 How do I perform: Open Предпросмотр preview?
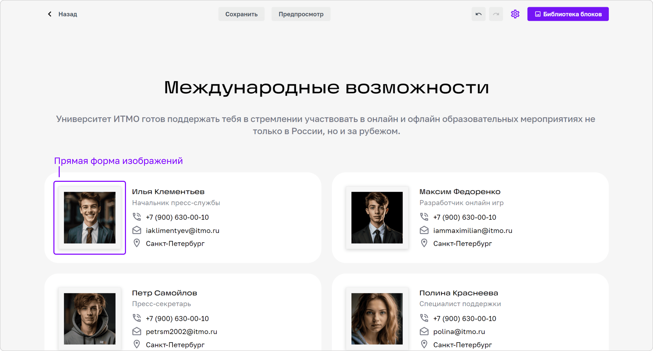[301, 14]
